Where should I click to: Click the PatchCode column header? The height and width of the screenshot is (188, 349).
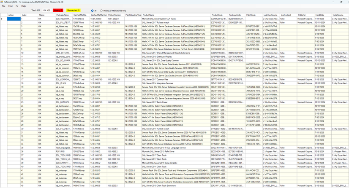(254, 15)
